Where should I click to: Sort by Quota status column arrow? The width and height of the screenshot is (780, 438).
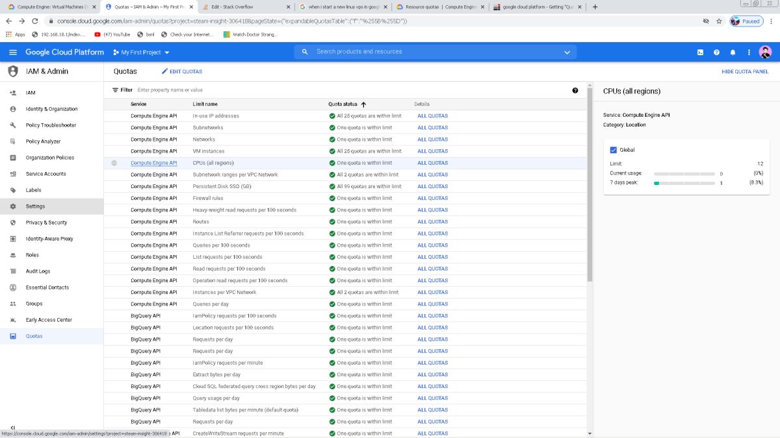[363, 104]
